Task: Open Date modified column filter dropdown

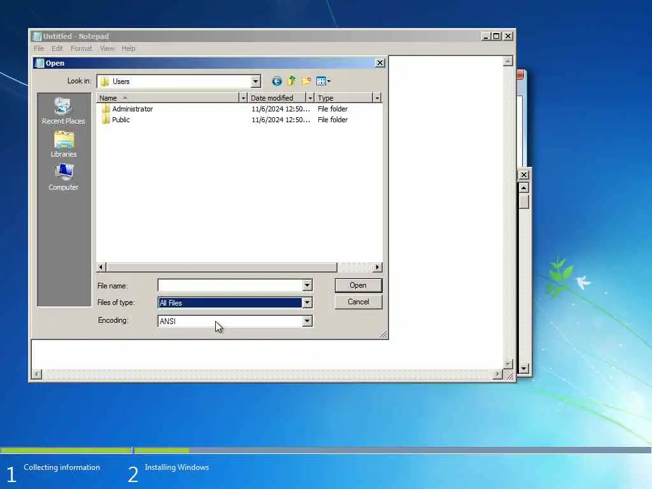Action: [310, 97]
